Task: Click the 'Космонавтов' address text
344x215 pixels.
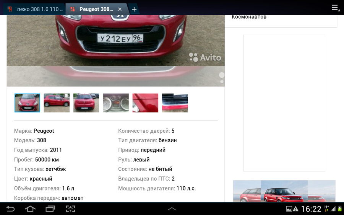Action: coord(249,17)
